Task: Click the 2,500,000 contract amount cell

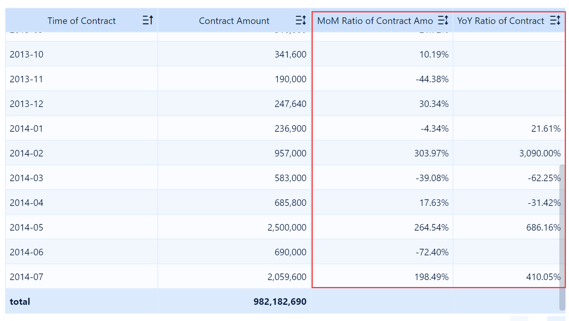Action: pyautogui.click(x=287, y=228)
